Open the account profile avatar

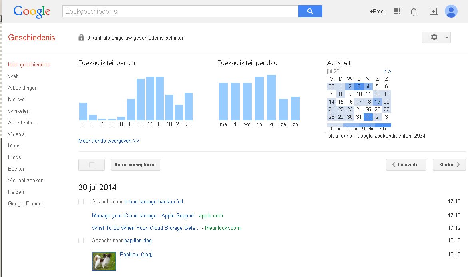coord(451,11)
